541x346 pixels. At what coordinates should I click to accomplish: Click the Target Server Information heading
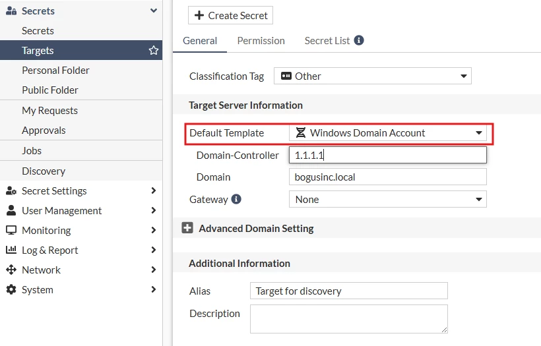(x=245, y=105)
